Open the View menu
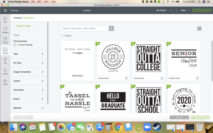This screenshot has width=213, height=133. [x=46, y=2]
